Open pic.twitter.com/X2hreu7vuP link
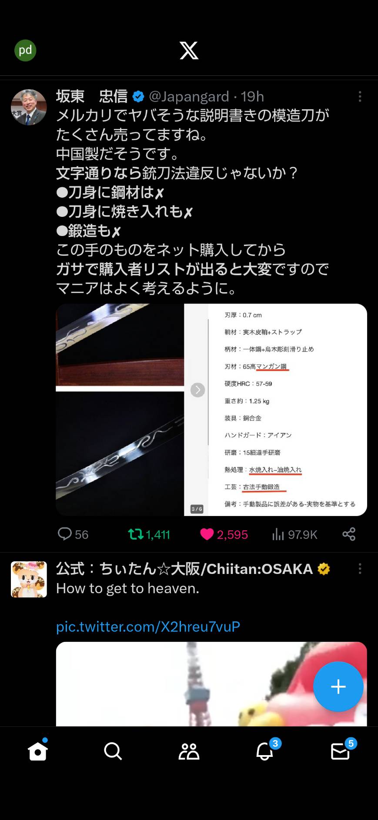Image resolution: width=378 pixels, height=820 pixels. [x=148, y=627]
